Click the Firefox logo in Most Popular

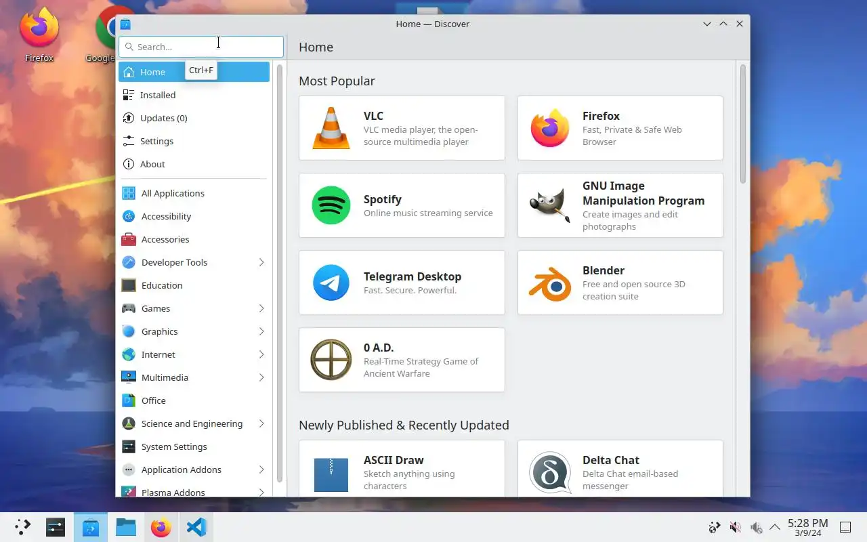click(x=550, y=128)
